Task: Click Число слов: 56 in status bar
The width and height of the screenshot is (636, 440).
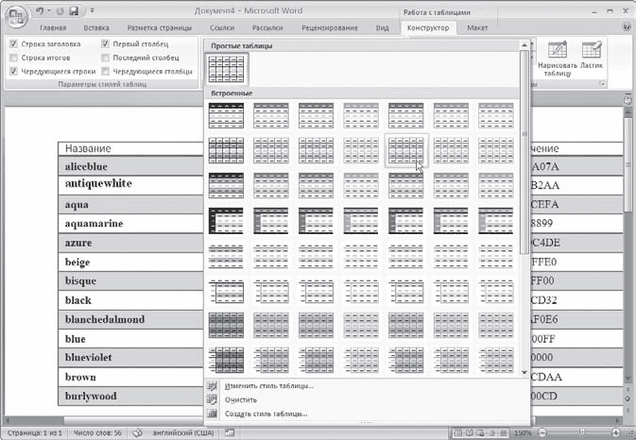Action: coord(97,432)
